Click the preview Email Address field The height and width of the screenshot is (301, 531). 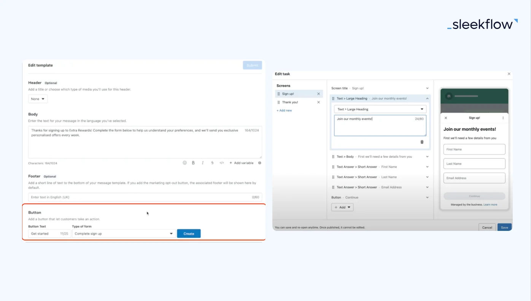(x=474, y=178)
